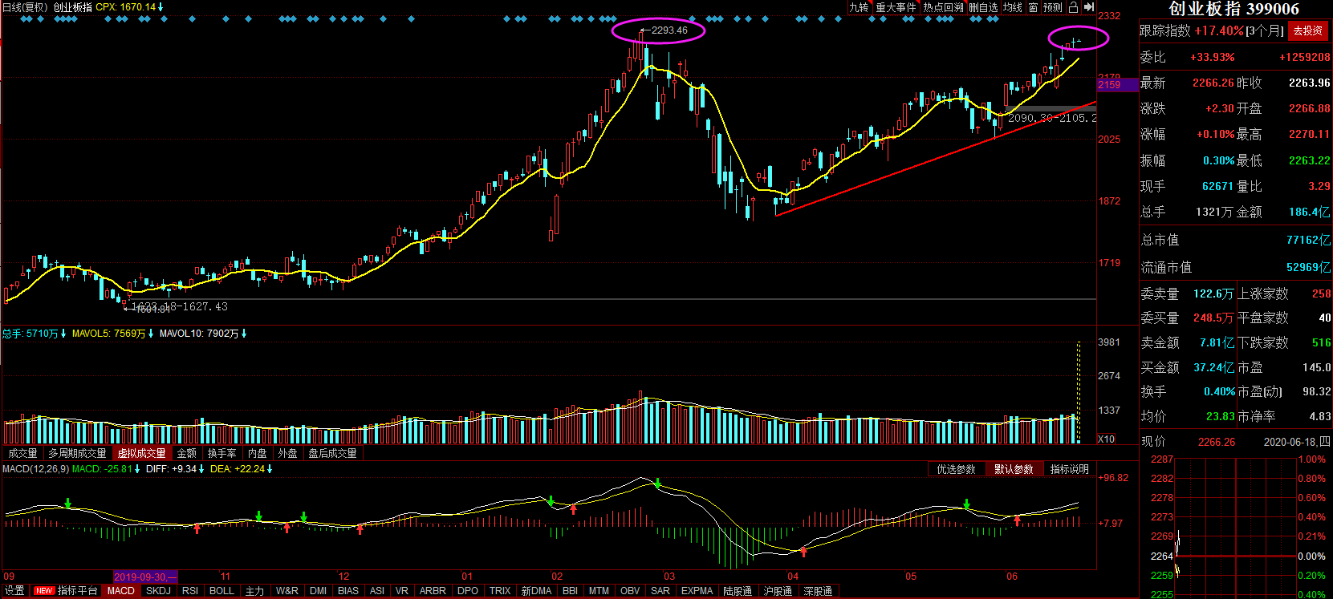
Task: Click the 窗 window button
Action: point(1034,7)
